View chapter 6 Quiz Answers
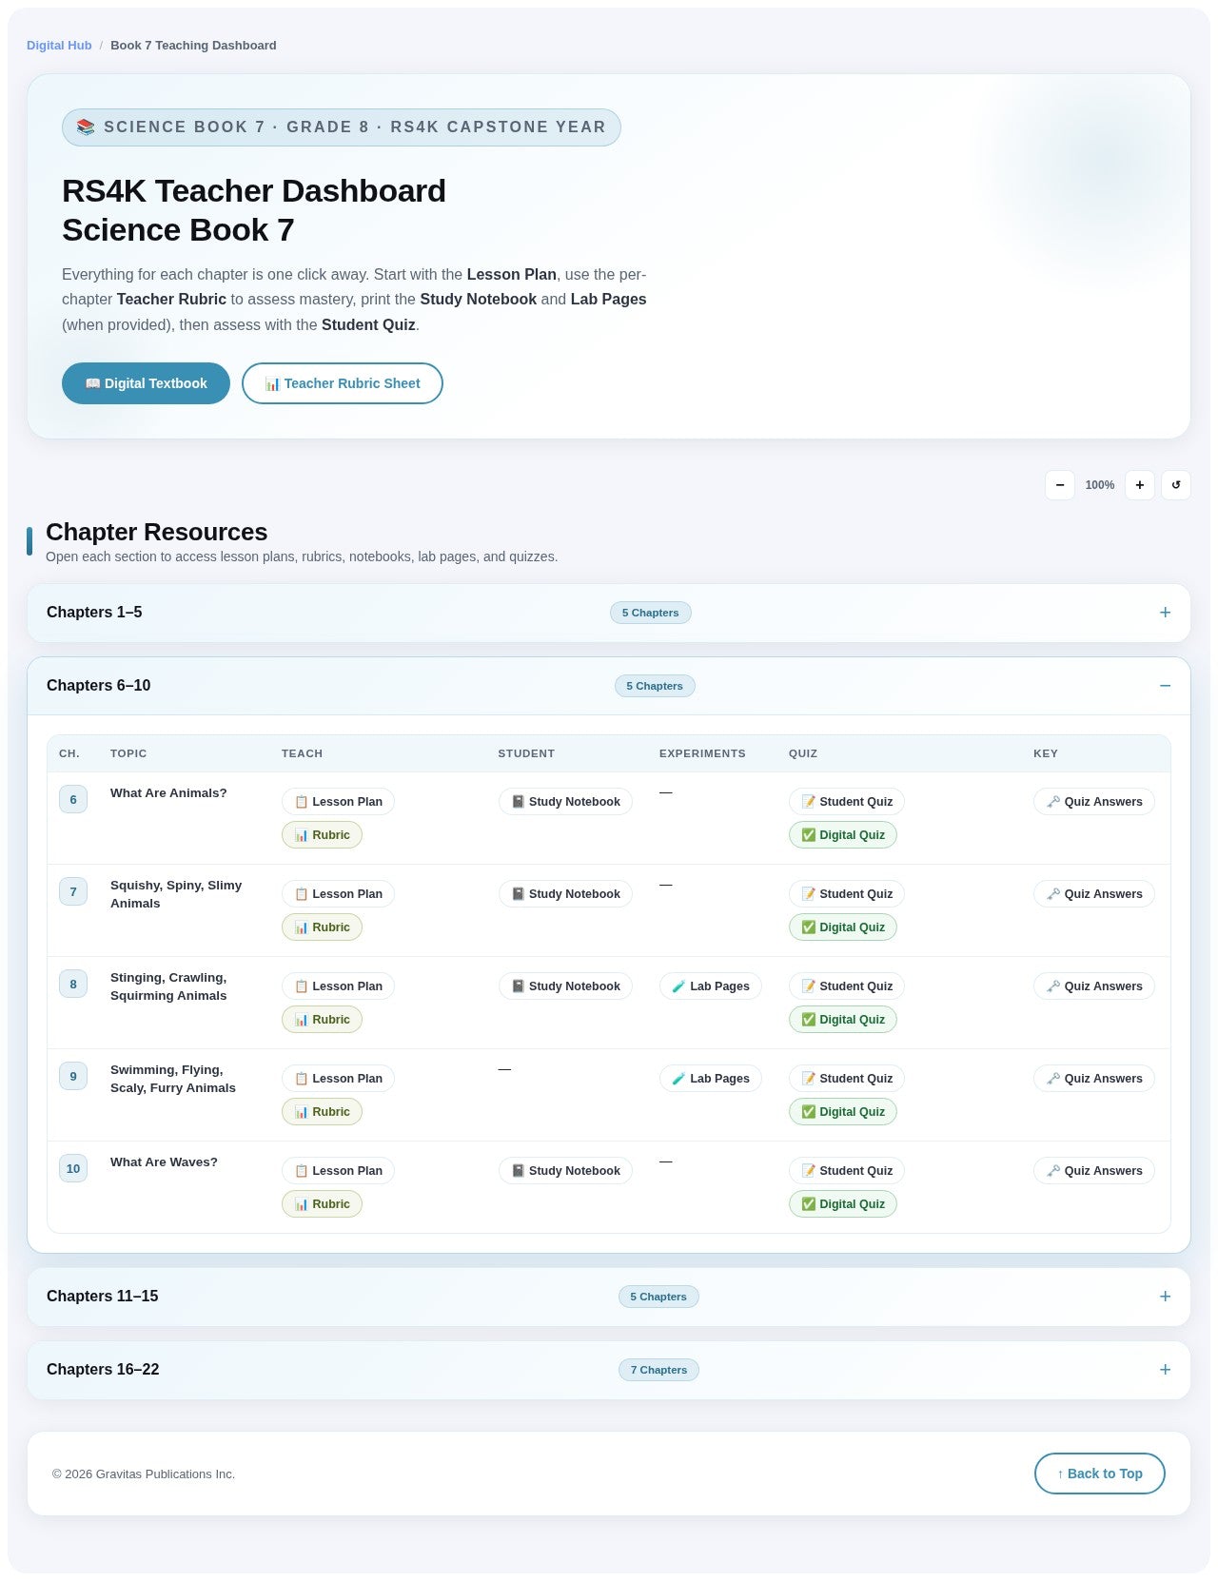Image resolution: width=1218 pixels, height=1581 pixels. [x=1094, y=802]
